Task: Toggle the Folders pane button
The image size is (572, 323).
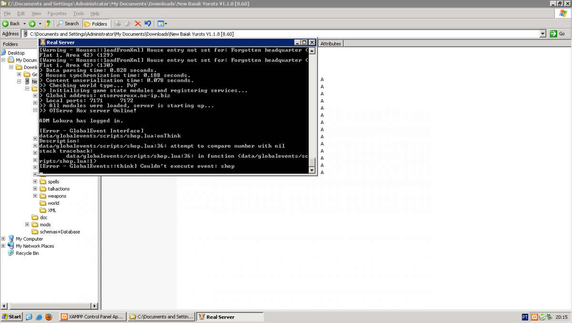Action: [x=96, y=23]
